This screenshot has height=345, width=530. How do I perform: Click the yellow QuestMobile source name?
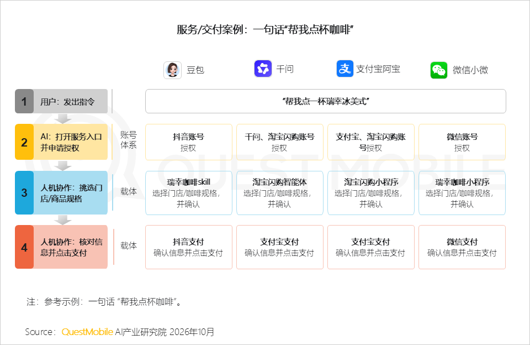[x=87, y=332]
